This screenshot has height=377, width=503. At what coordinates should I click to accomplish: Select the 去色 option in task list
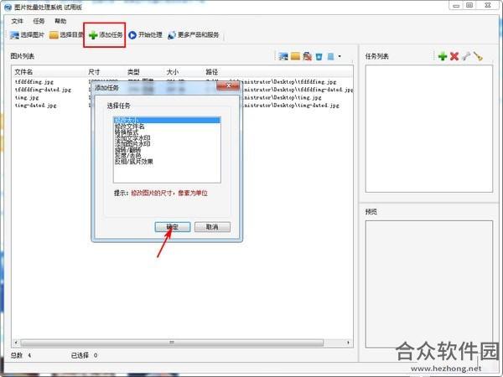[x=127, y=156]
